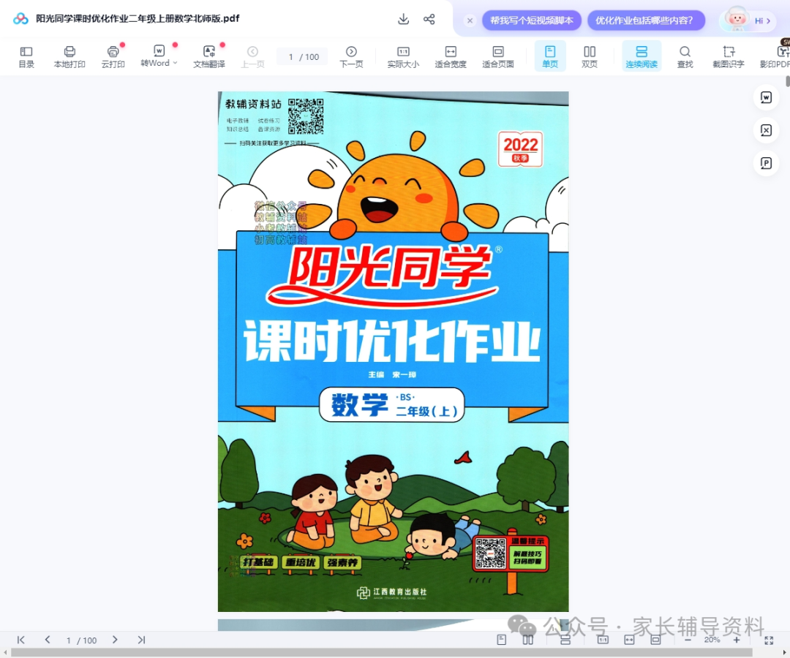Dismiss the AI suggestion bar with X
790x658 pixels.
470,20
